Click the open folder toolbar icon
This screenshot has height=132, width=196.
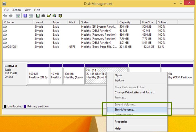coord(49,16)
